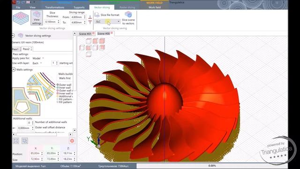Select the Pass2 tab
300x169 pixels.
pyautogui.click(x=26, y=49)
